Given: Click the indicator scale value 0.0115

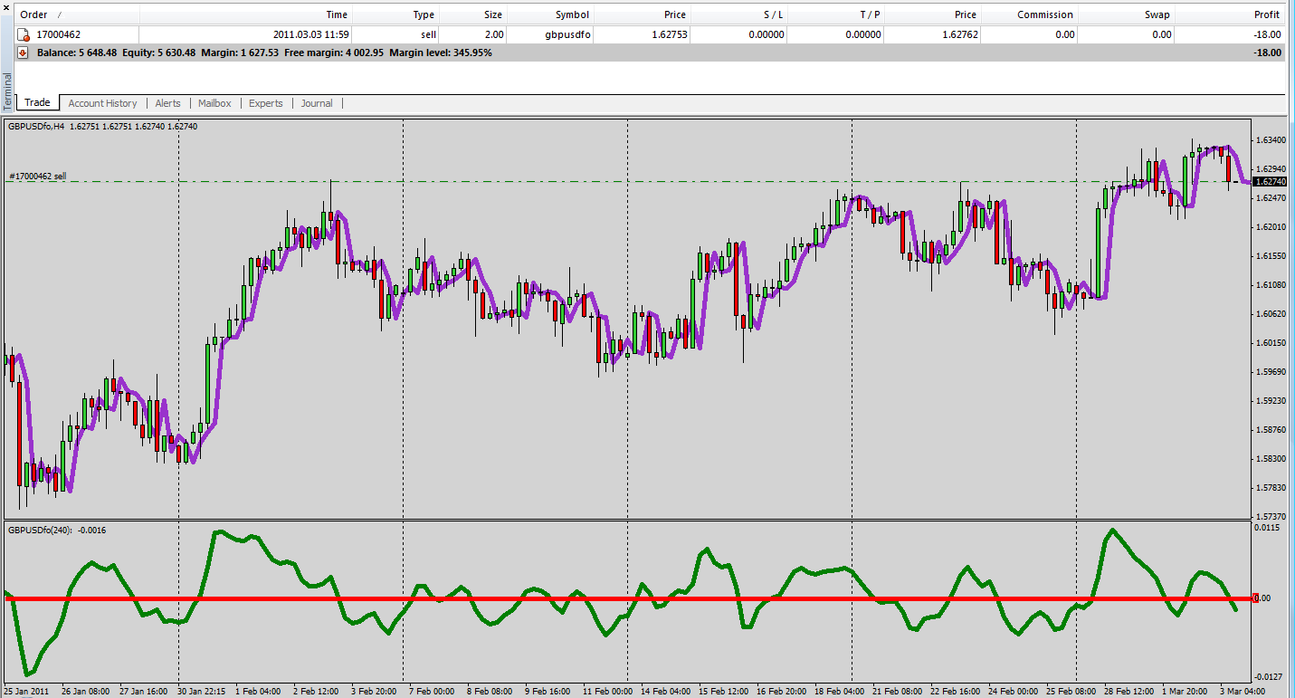Looking at the screenshot, I should coord(1269,527).
